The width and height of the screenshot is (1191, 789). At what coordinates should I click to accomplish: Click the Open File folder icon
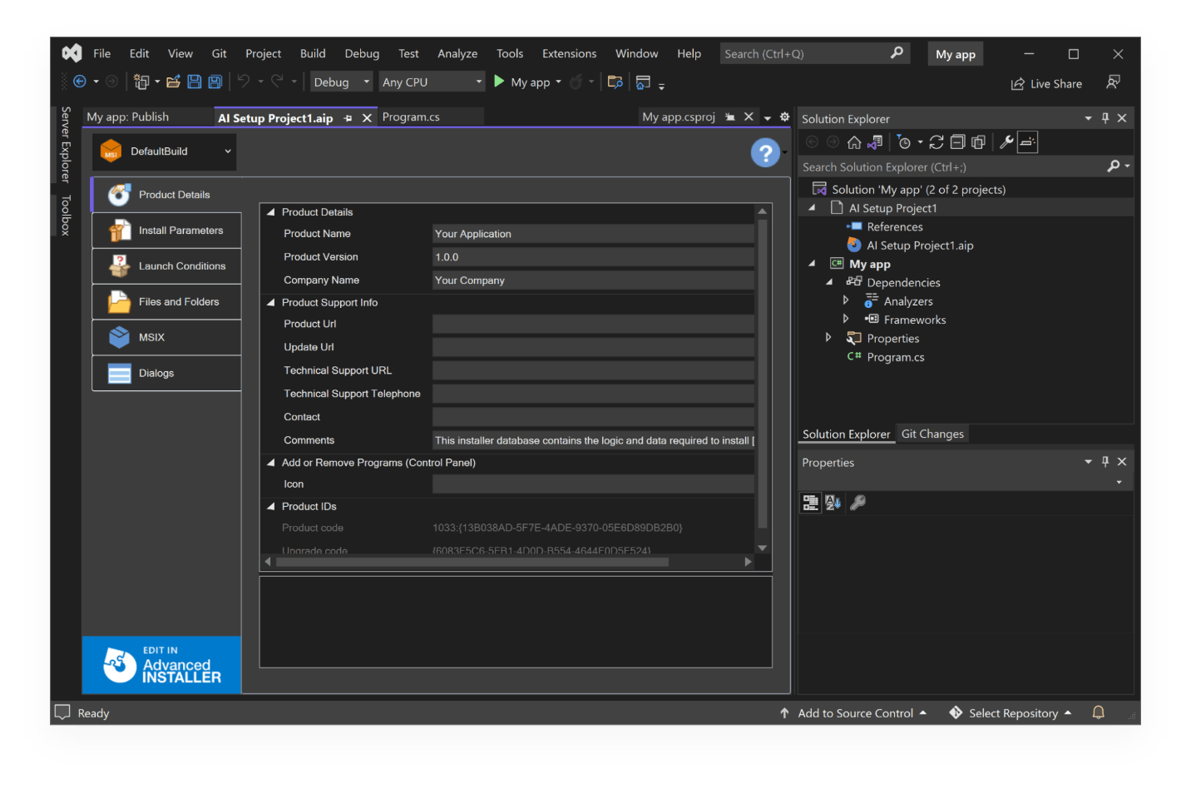[173, 82]
